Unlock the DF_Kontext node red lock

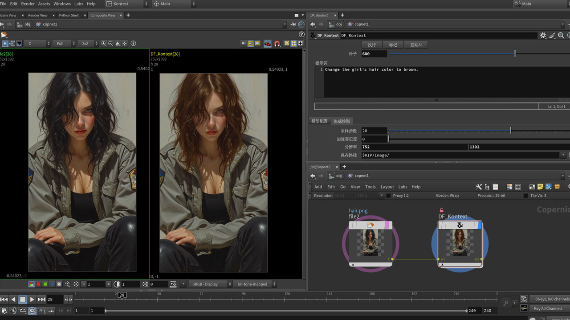(x=441, y=210)
